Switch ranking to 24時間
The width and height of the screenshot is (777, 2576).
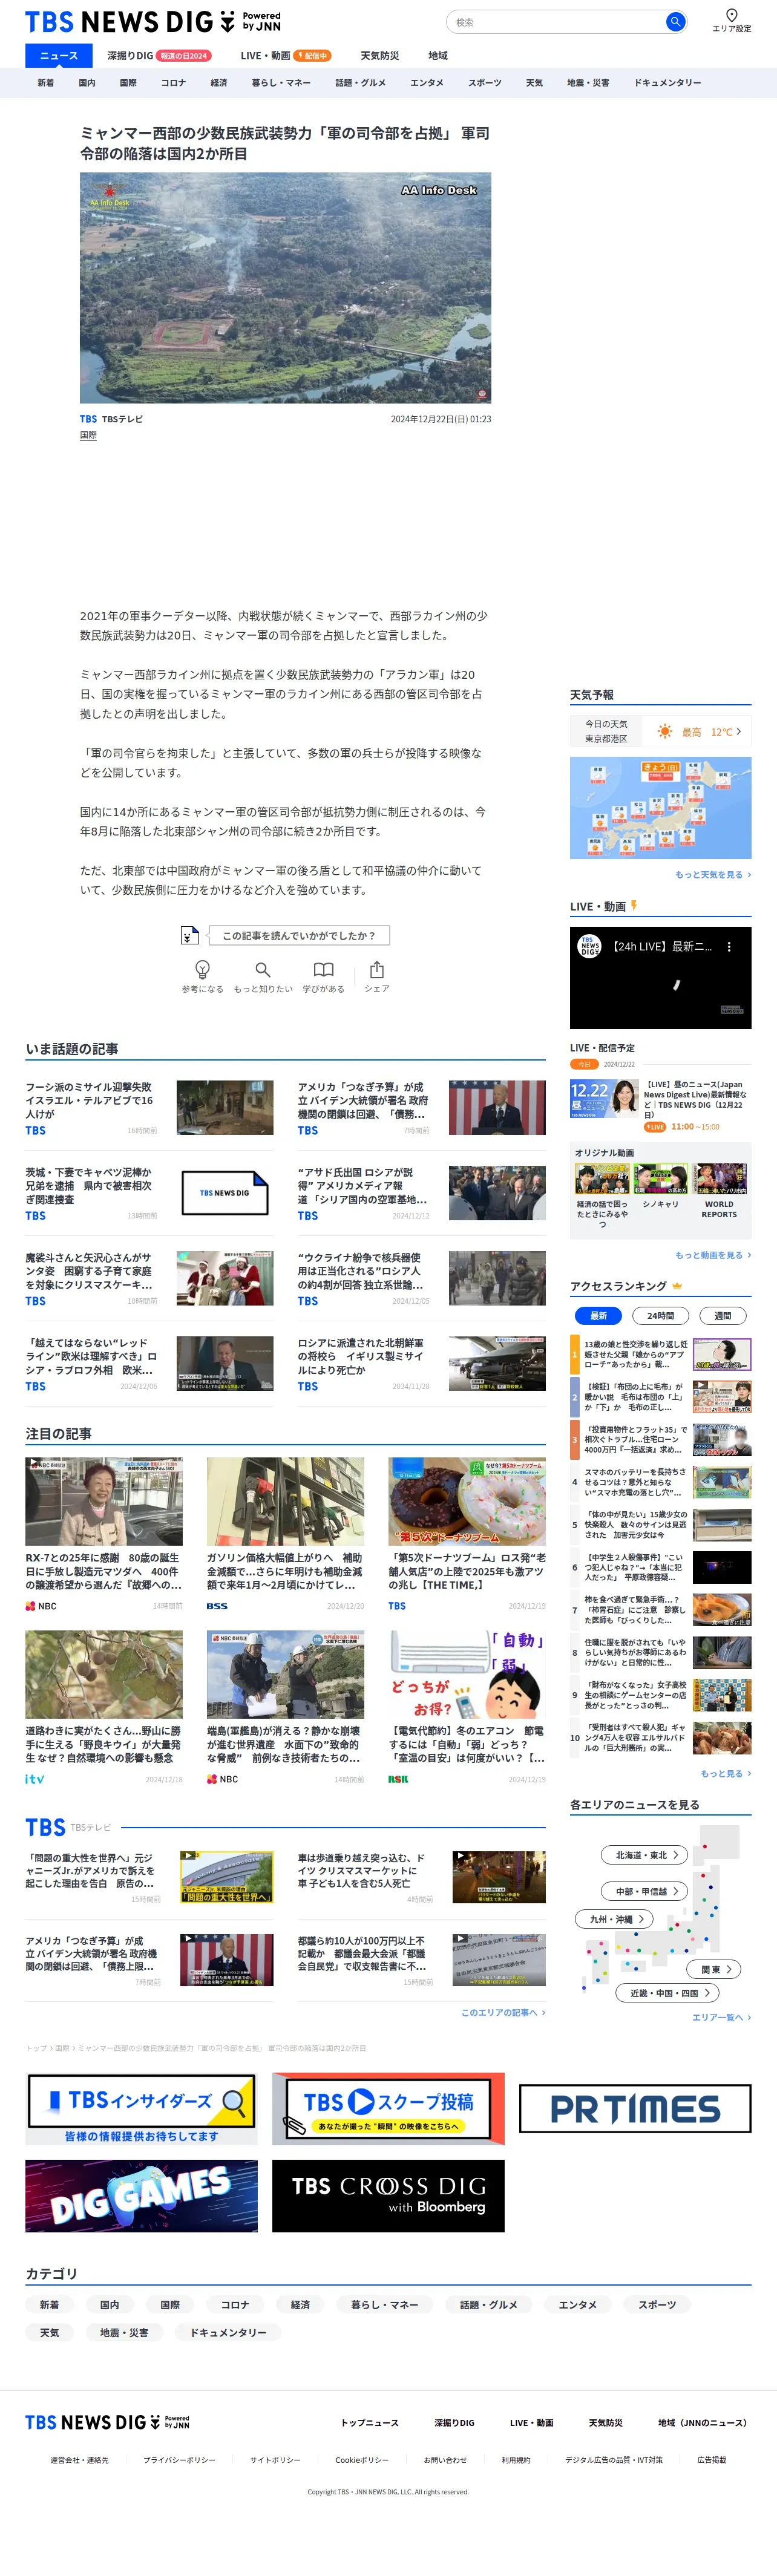tap(660, 1315)
